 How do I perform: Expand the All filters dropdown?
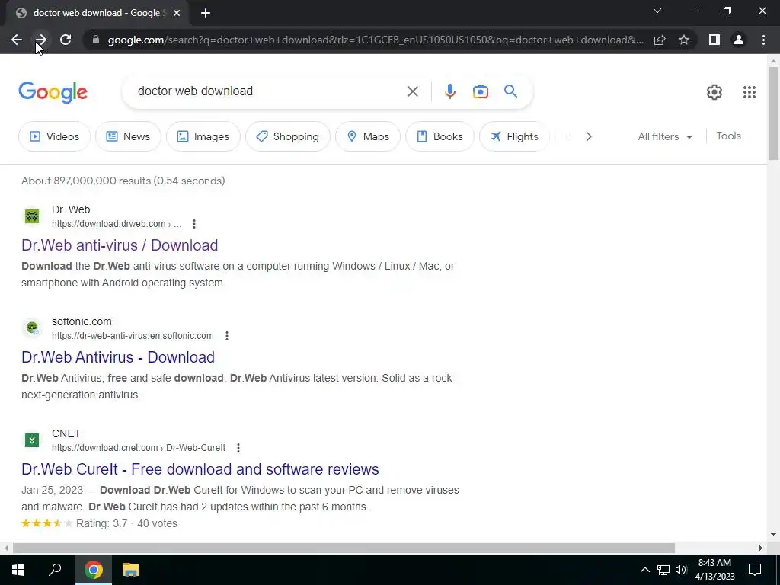(664, 136)
